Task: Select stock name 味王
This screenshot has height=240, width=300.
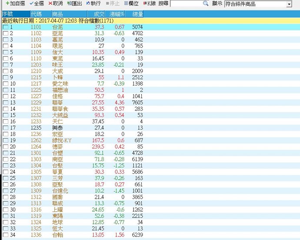Action: tap(57, 65)
